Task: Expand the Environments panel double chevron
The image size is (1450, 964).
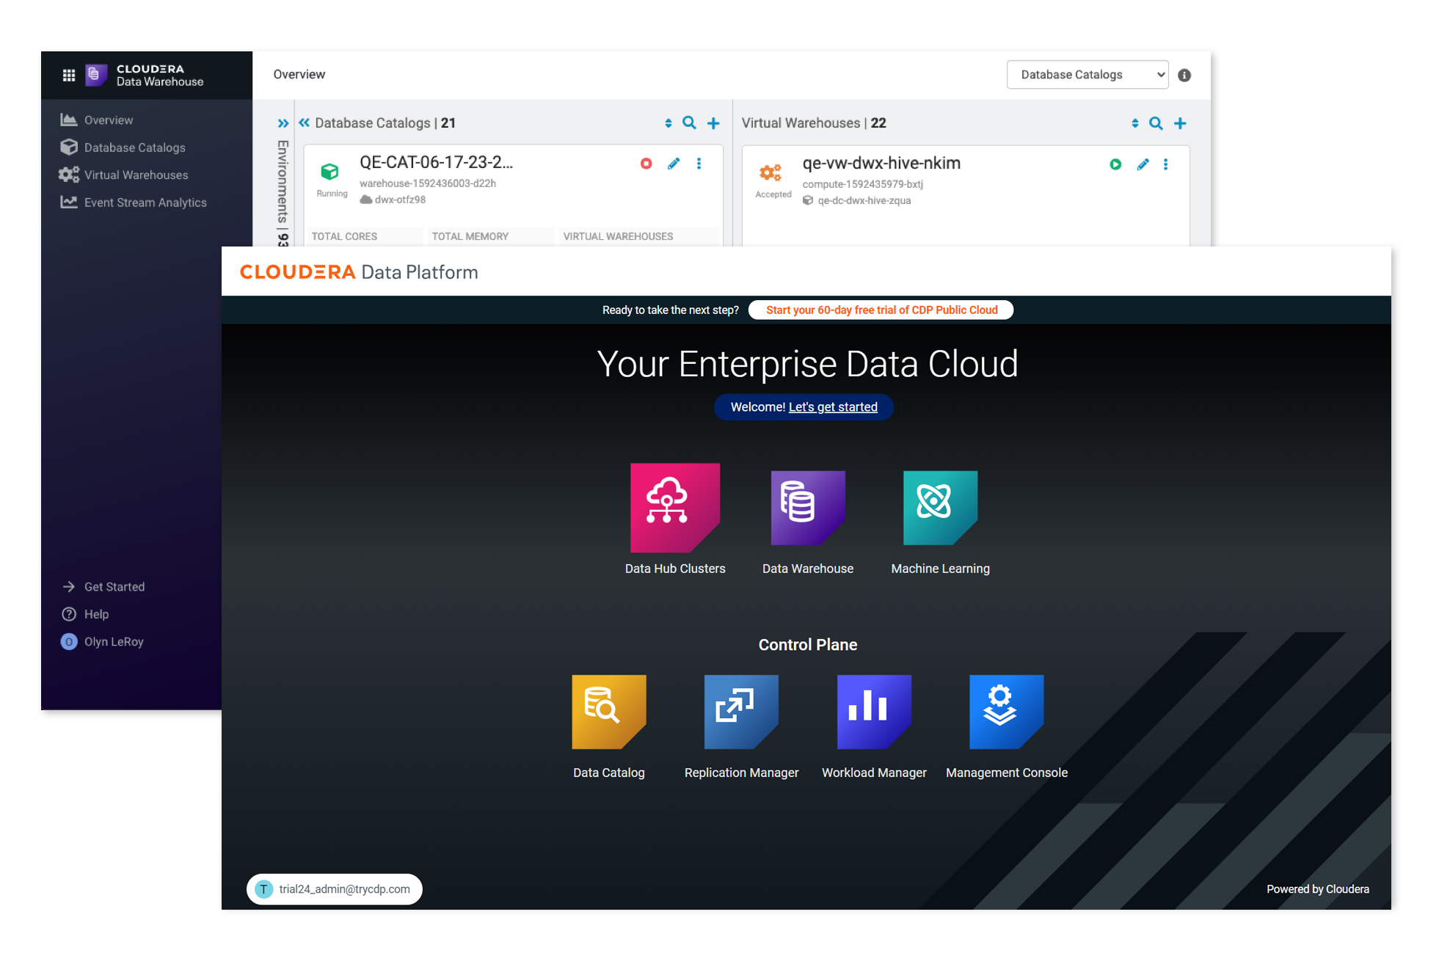Action: (x=283, y=123)
